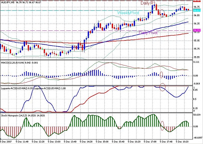Image resolution: width=203 pixels, height=144 pixels.
Task: Select the WeeklyPivot label text
Action: [x=128, y=13]
